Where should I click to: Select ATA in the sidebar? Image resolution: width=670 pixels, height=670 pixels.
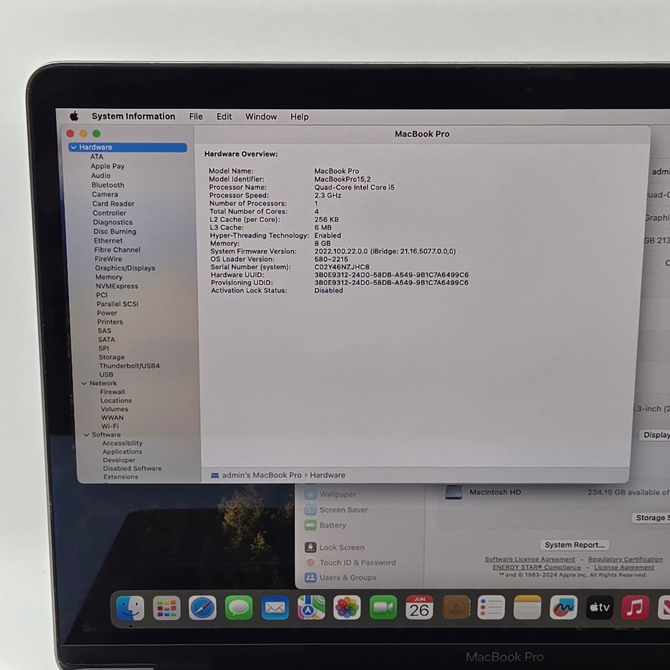click(97, 157)
